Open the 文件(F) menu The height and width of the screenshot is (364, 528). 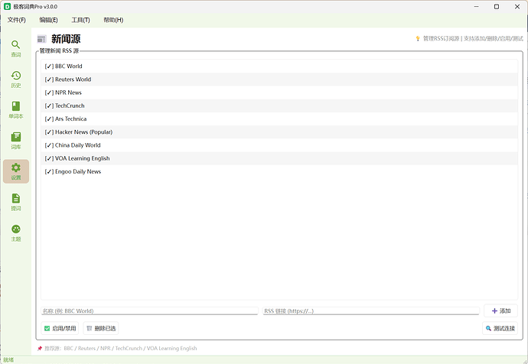(x=17, y=20)
